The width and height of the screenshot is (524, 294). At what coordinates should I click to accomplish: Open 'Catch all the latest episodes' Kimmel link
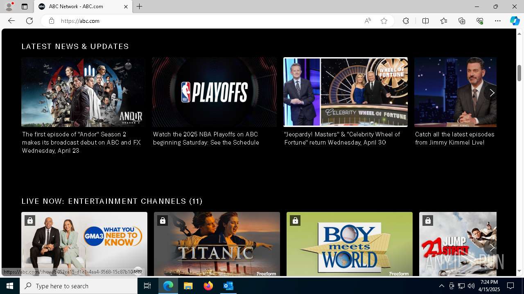point(455,138)
